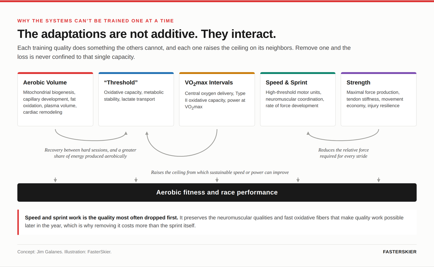Click the Aerobic fitness and race performance bar

pos(217,193)
